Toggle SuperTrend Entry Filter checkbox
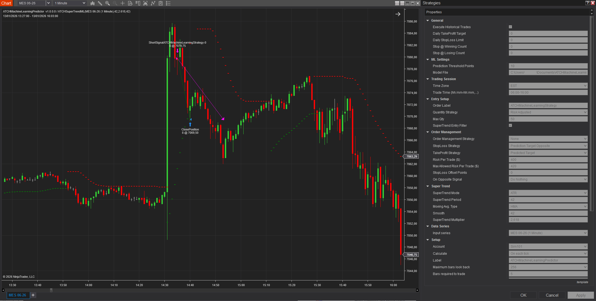 [x=510, y=125]
